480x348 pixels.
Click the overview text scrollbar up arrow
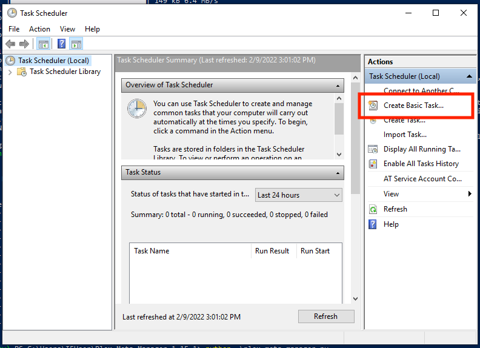click(x=339, y=98)
